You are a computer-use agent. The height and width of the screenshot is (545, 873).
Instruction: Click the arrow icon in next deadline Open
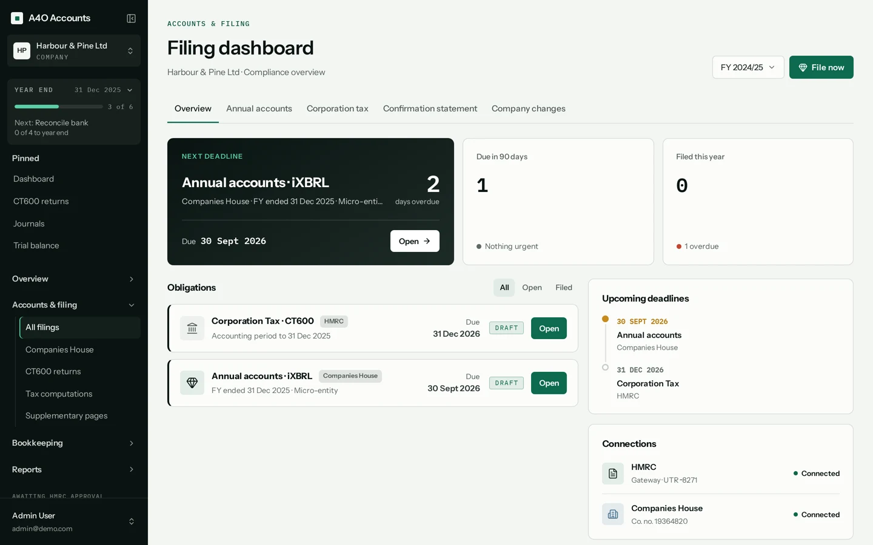tap(427, 241)
